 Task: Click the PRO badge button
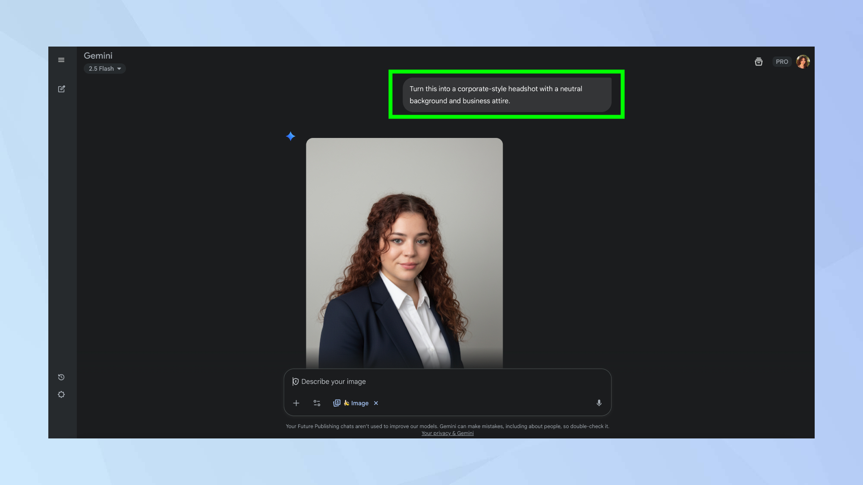tap(782, 62)
